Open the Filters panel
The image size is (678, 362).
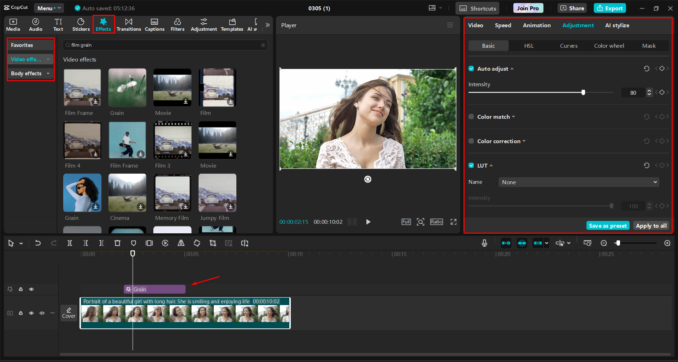coord(177,24)
